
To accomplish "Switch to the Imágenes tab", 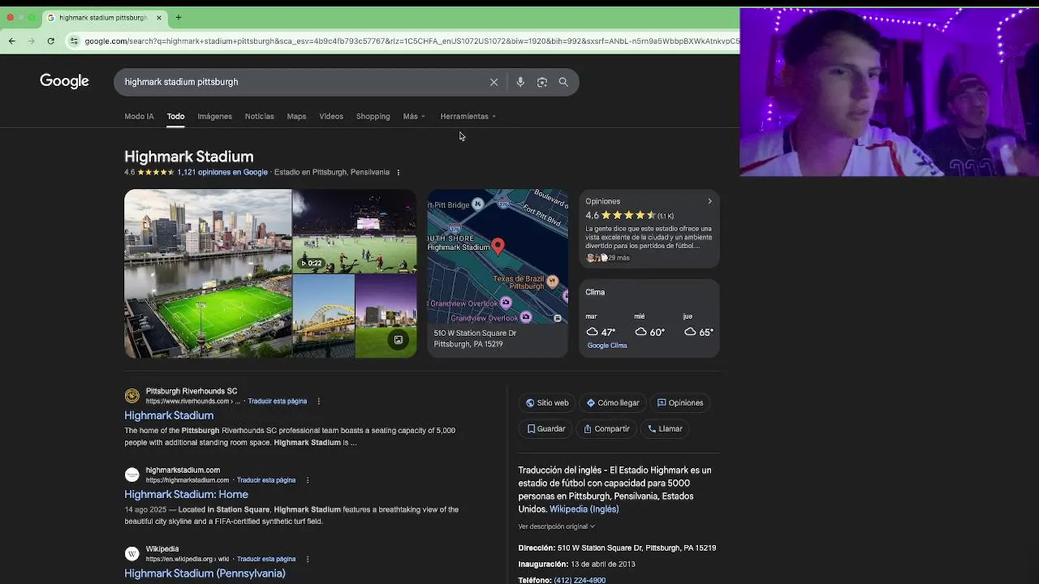I will [214, 116].
